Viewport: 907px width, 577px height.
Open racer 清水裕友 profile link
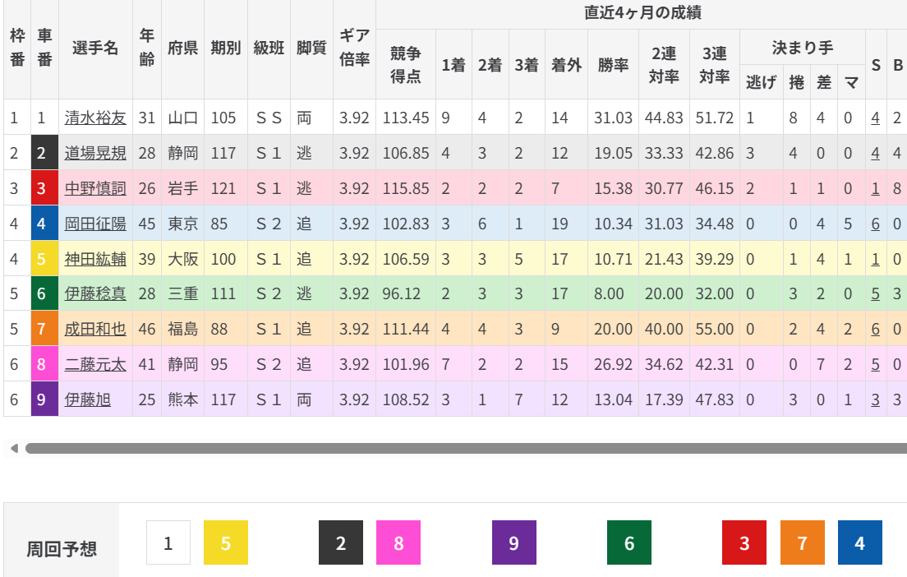(x=95, y=118)
